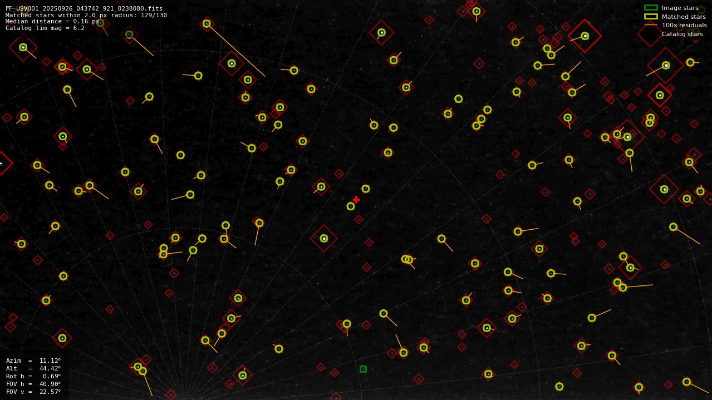Click the 'Matched stars' legend label
Viewport: 712px width, 400px height.
coord(684,17)
